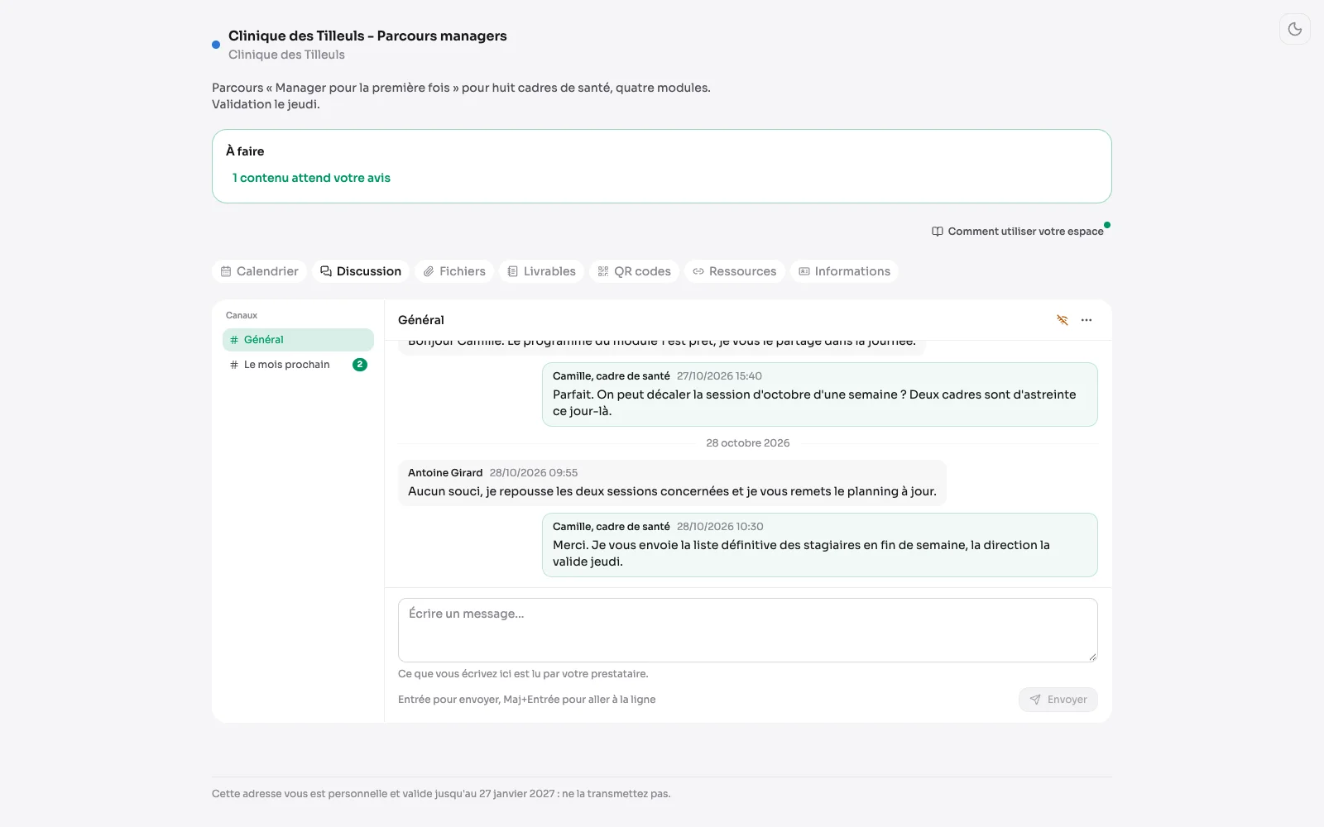Open the Livrables tab
Screen dimensions: 1324x827
(x=541, y=271)
